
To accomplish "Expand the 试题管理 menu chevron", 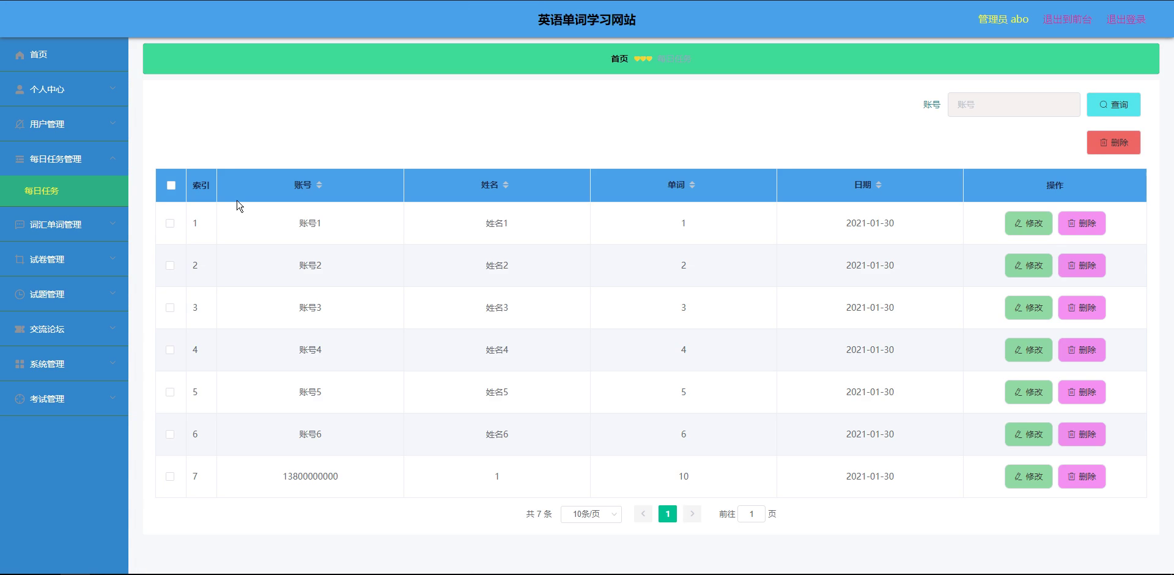I will click(113, 294).
